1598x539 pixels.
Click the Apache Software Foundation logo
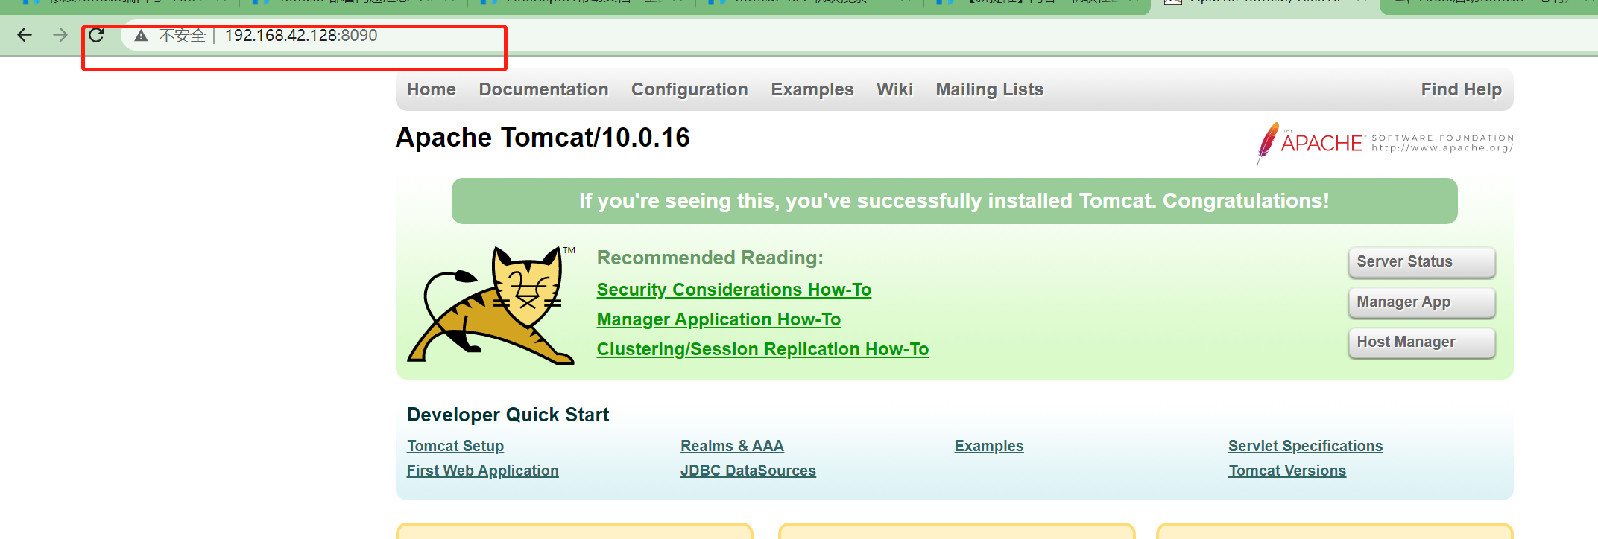tap(1385, 144)
